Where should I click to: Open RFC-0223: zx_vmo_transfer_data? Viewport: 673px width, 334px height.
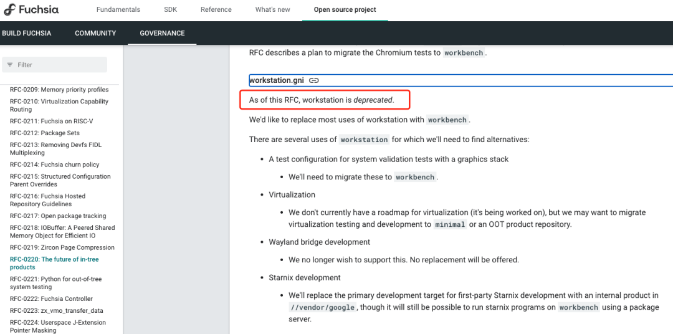pyautogui.click(x=57, y=311)
